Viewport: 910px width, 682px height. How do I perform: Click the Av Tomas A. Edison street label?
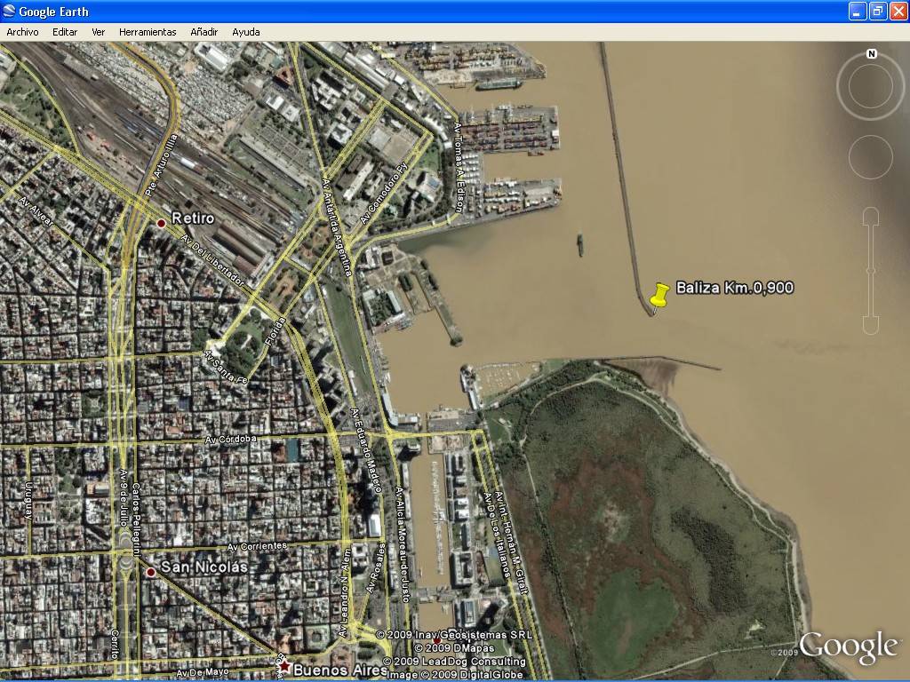[x=459, y=167]
